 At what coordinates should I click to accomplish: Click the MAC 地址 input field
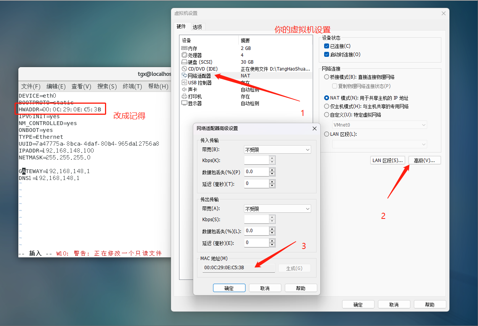[239, 268]
